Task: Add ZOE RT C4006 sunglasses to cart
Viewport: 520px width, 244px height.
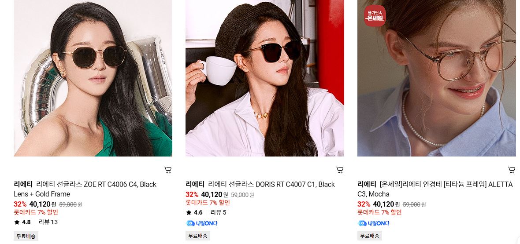Action: [168, 170]
